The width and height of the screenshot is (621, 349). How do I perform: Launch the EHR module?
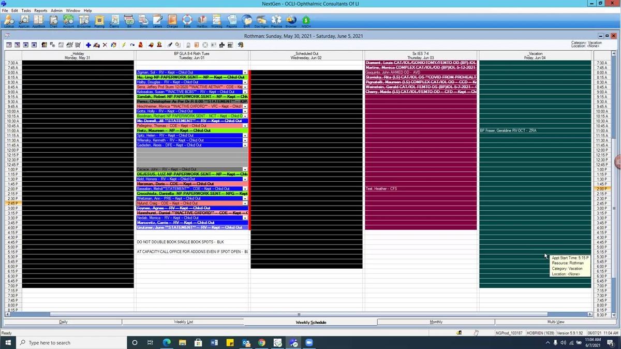246,21
